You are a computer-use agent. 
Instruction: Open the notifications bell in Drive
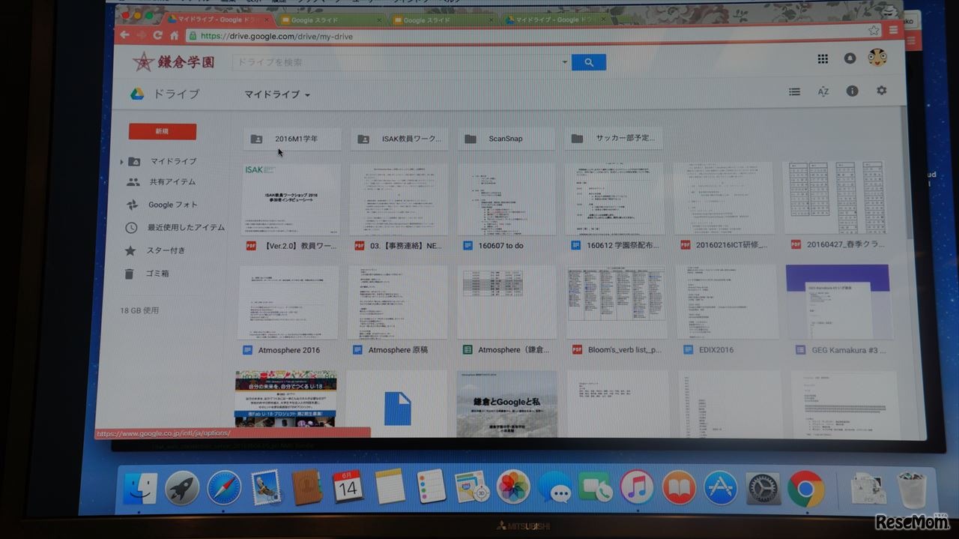pos(850,58)
